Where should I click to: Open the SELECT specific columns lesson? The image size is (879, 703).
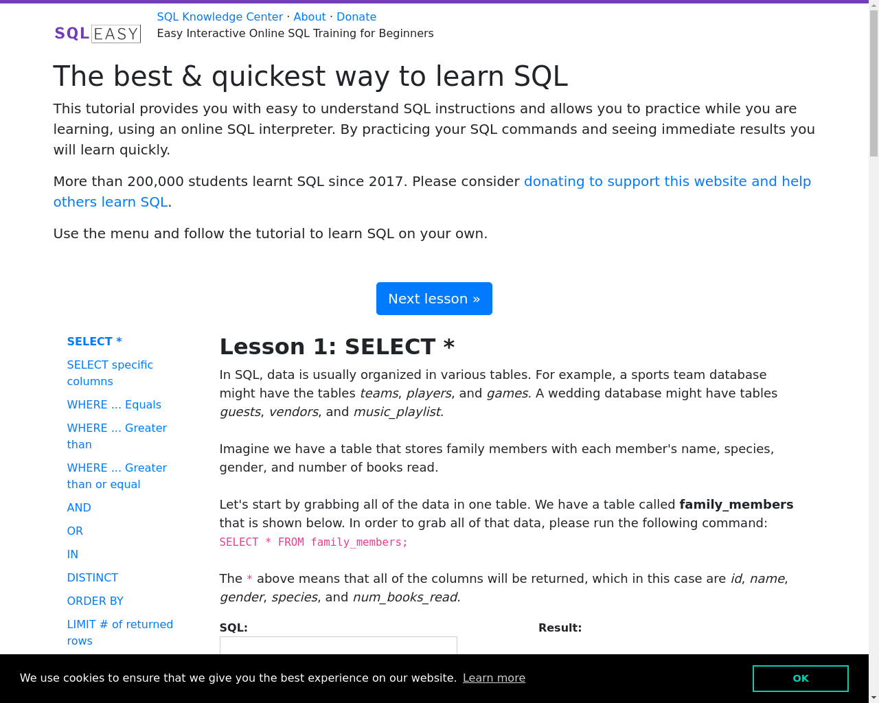point(110,373)
